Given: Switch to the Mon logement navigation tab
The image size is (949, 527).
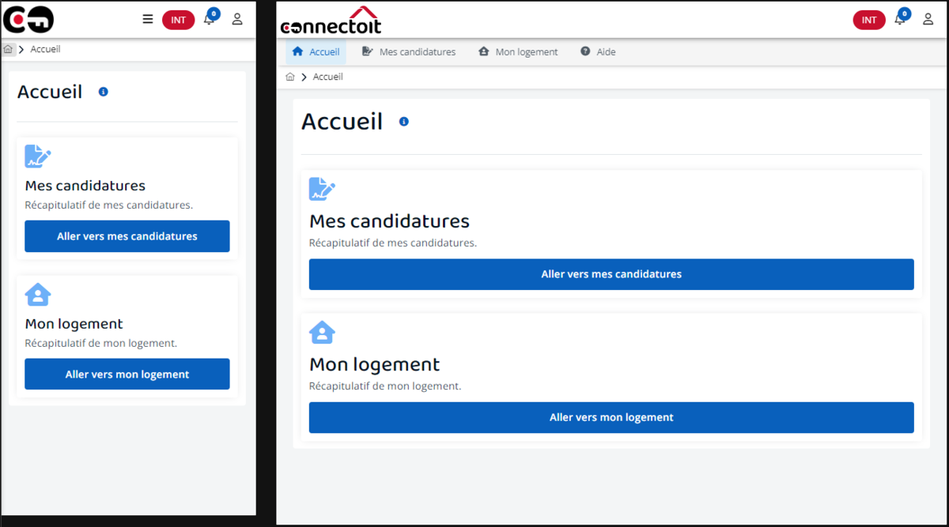Looking at the screenshot, I should [518, 52].
